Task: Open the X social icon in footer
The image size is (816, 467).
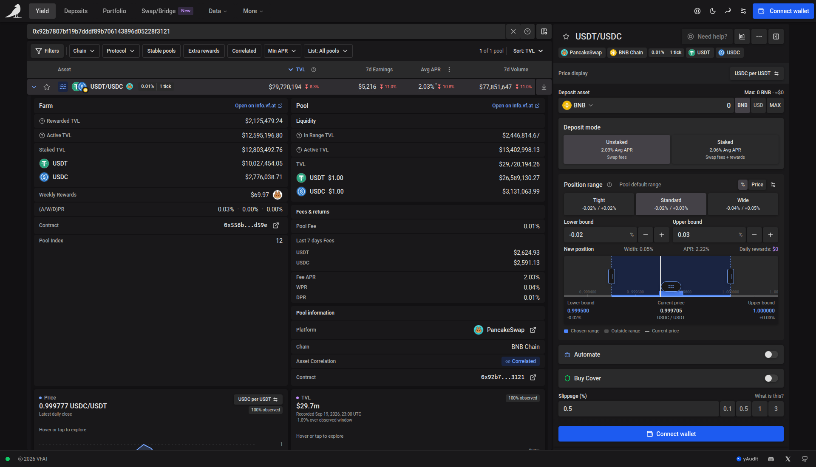Action: point(788,459)
